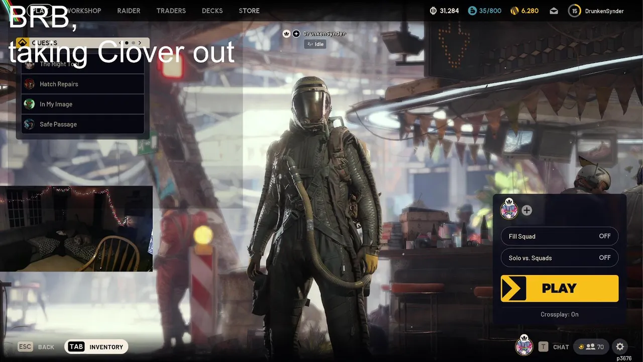Click the ESC Back button
Image resolution: width=643 pixels, height=362 pixels.
pos(36,347)
